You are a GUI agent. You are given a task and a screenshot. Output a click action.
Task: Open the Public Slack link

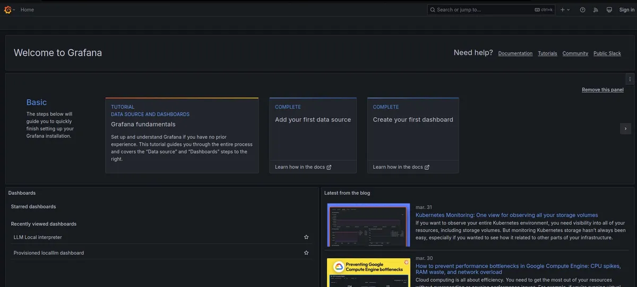(x=607, y=54)
